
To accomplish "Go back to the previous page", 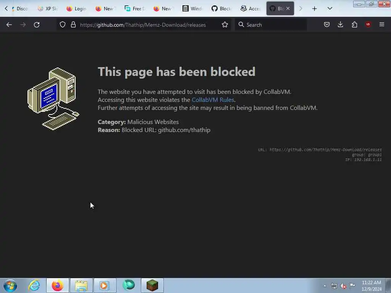I will point(9,25).
